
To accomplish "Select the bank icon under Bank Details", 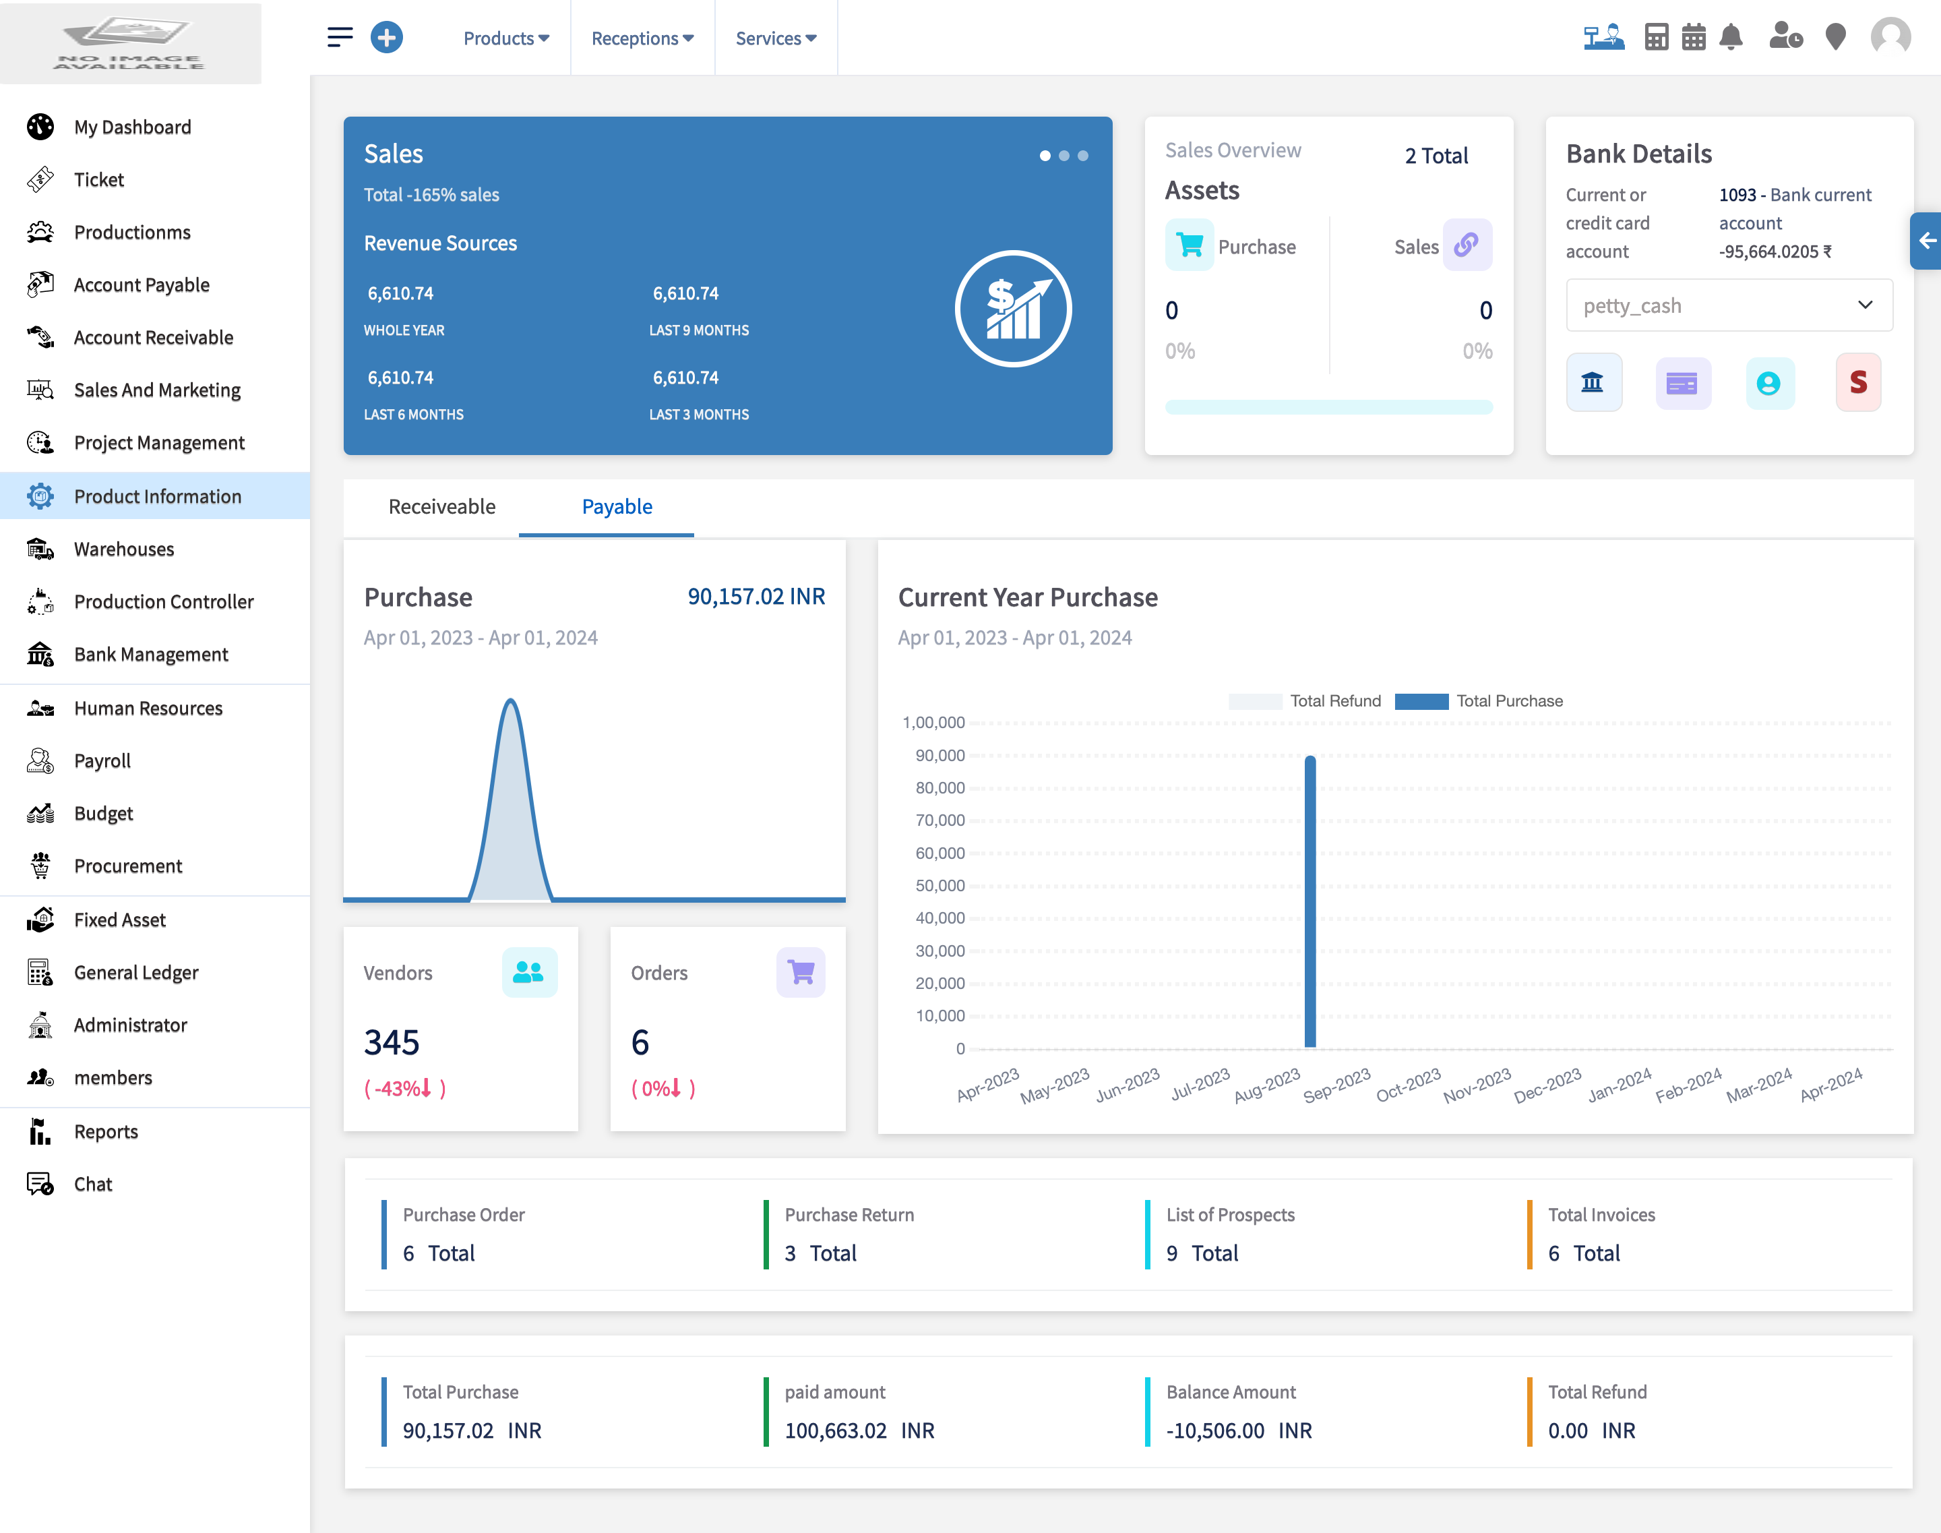I will tap(1594, 382).
